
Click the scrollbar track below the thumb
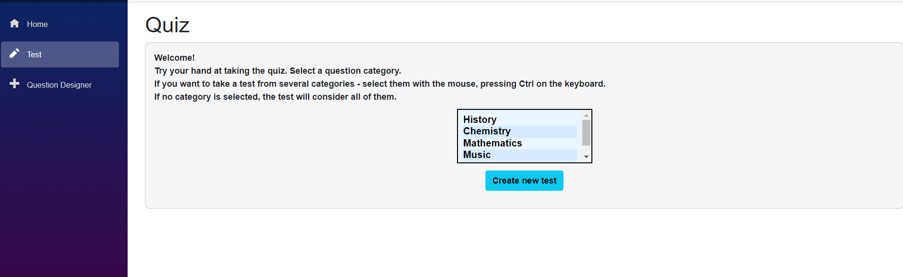[586, 149]
